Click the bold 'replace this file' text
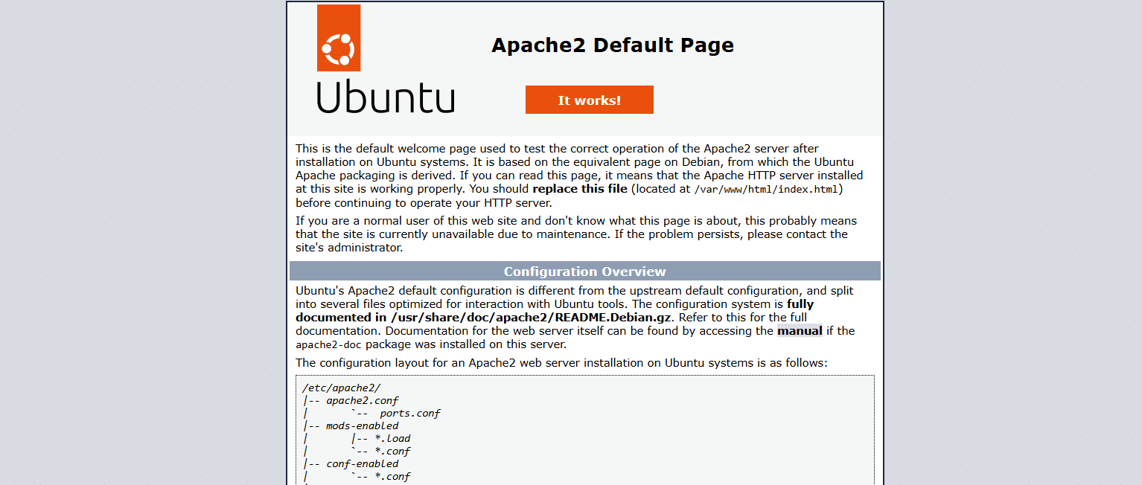This screenshot has height=485, width=1142. [x=580, y=188]
